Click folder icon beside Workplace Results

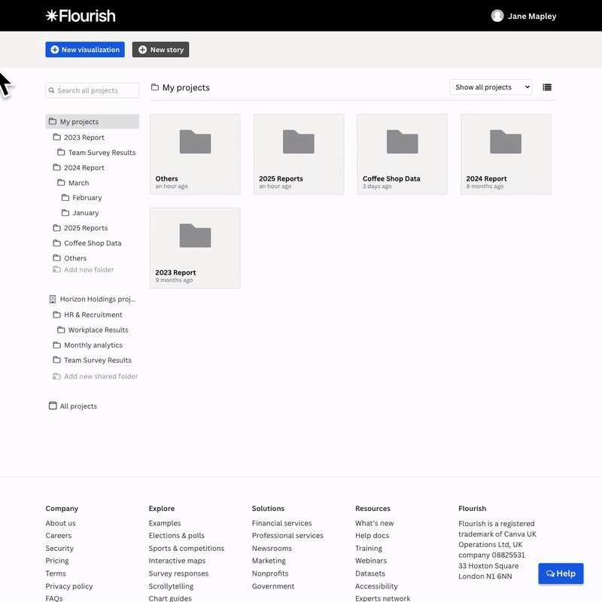[61, 330]
